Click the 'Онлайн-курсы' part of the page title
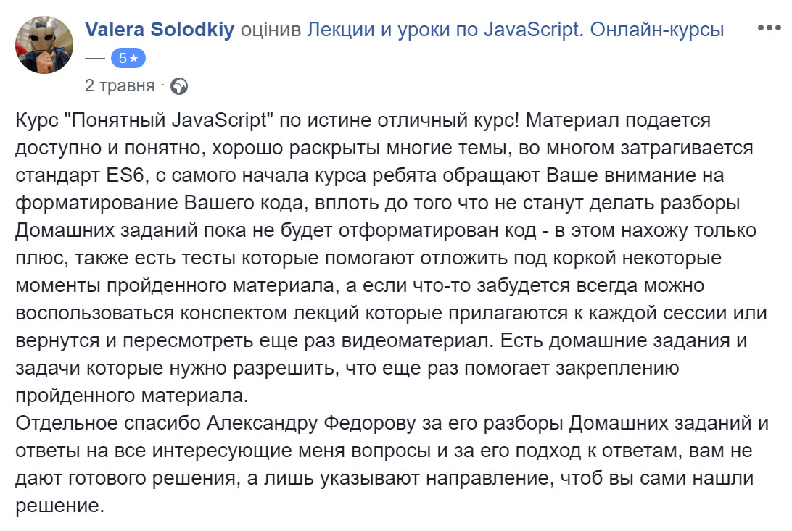The image size is (792, 531). tap(657, 30)
